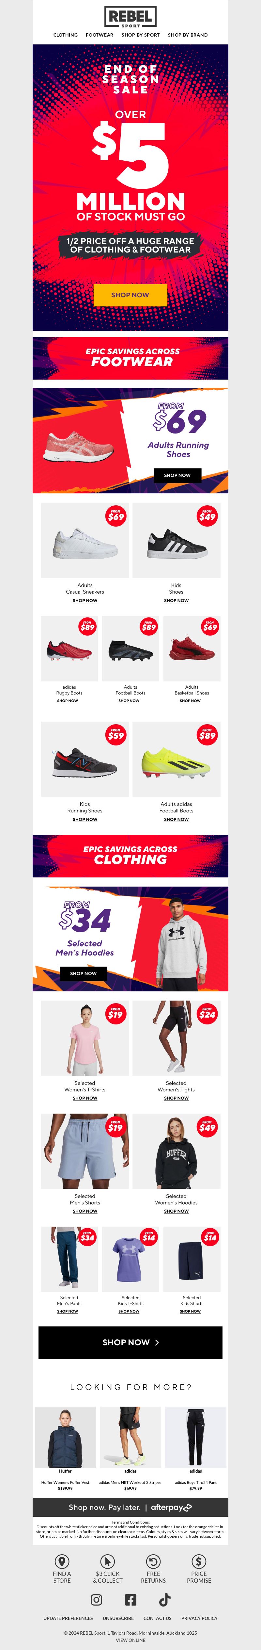Viewport: 261px width, 1650px height.
Task: Click the Price Promise dollar icon
Action: (x=199, y=1561)
